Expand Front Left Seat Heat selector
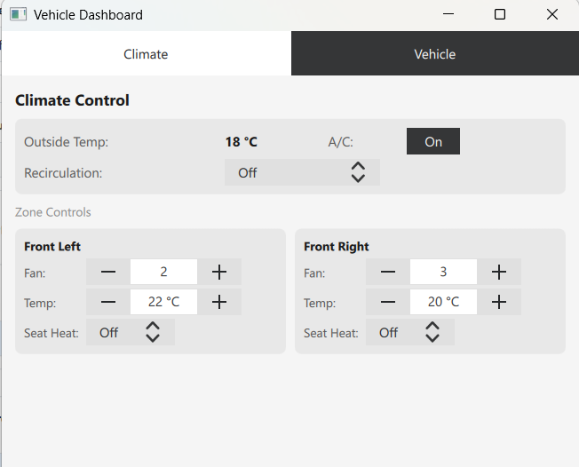 [131, 333]
